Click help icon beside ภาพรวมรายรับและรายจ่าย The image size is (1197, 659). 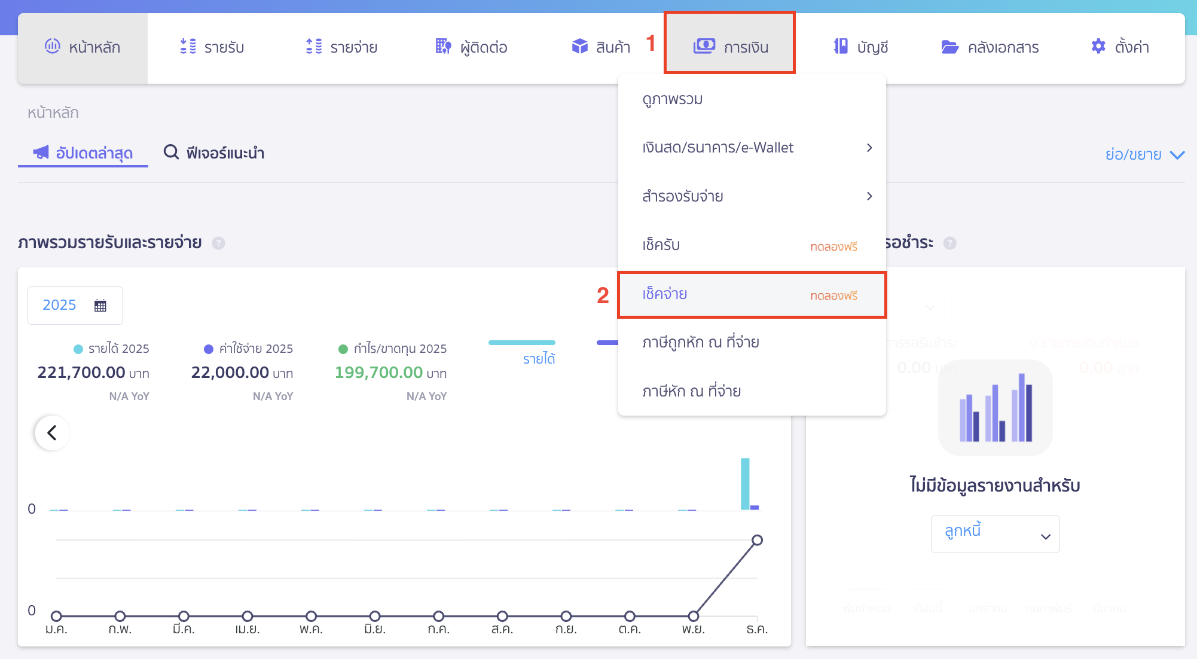pyautogui.click(x=218, y=243)
